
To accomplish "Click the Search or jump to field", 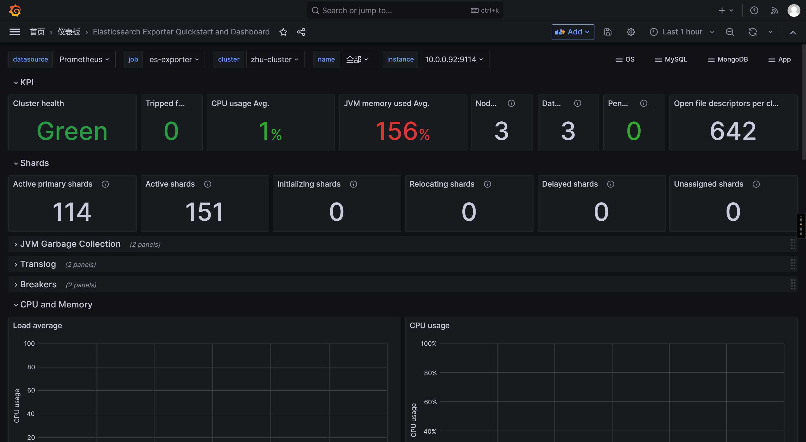I will click(x=394, y=11).
